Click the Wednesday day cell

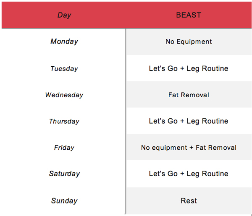[x=64, y=95]
